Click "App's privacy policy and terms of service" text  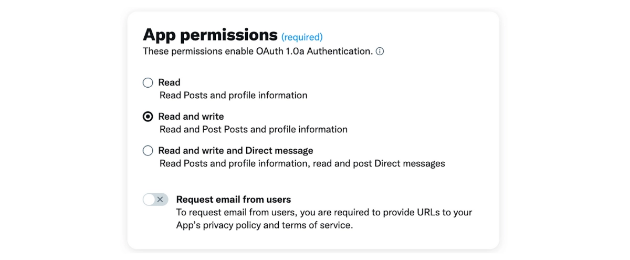click(x=265, y=225)
